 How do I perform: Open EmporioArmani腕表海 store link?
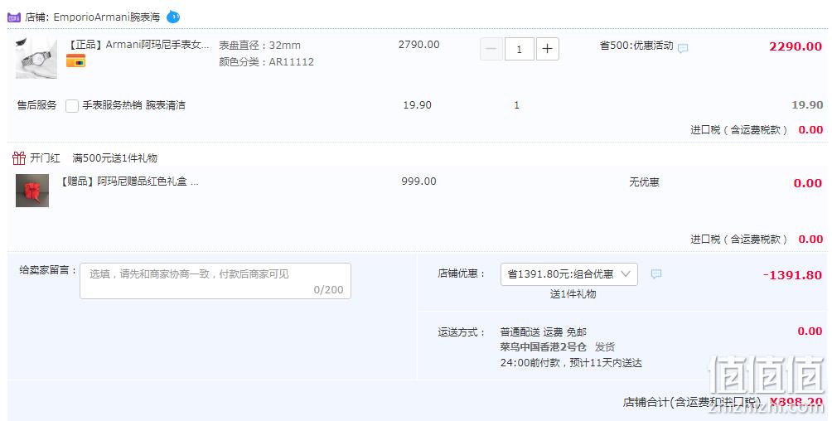tap(107, 17)
